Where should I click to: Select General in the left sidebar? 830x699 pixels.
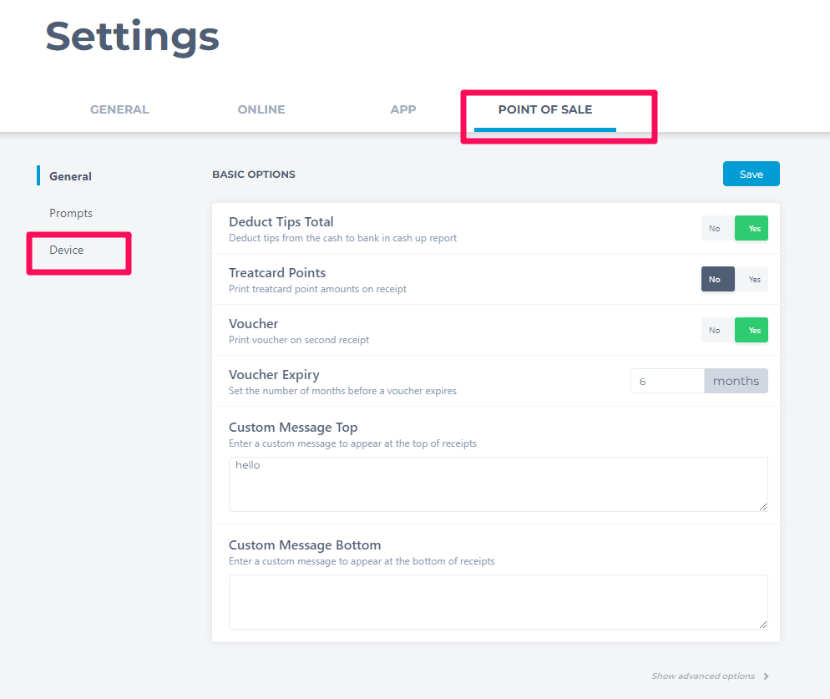70,176
